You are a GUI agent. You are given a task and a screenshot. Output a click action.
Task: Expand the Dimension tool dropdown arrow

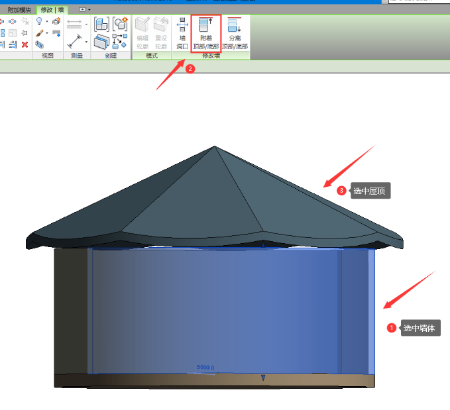pyautogui.click(x=86, y=42)
